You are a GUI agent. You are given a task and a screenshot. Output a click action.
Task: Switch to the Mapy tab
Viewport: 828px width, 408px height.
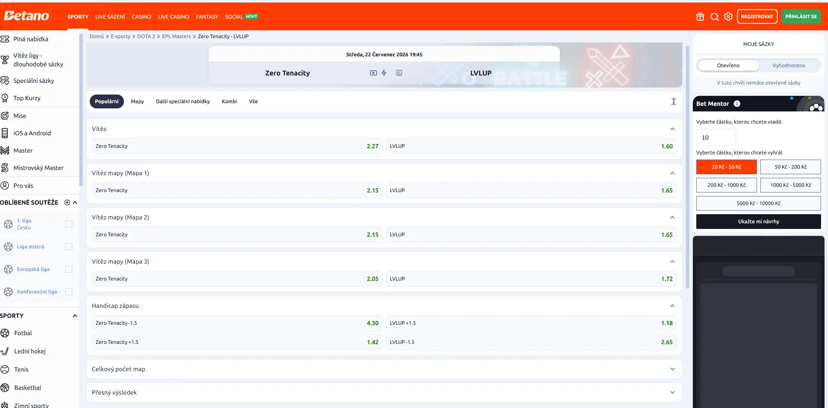137,101
